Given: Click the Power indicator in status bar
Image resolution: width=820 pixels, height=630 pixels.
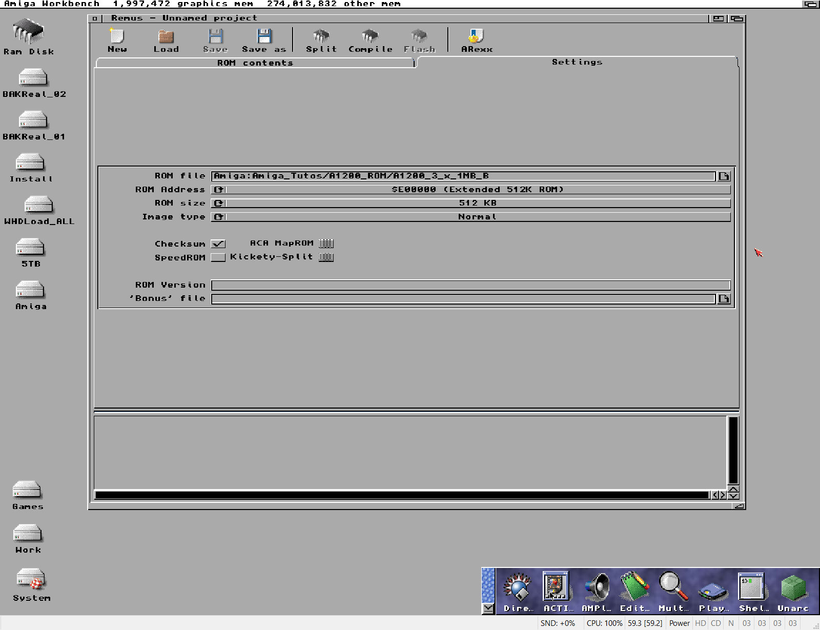Looking at the screenshot, I should [679, 623].
